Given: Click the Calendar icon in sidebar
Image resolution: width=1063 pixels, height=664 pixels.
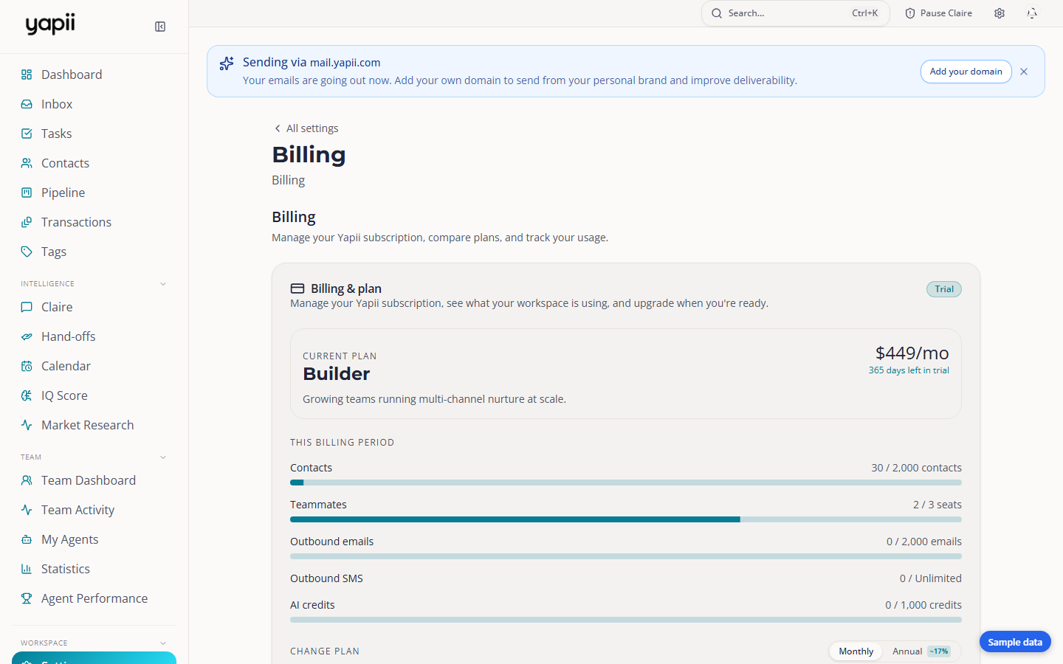Looking at the screenshot, I should click(27, 366).
